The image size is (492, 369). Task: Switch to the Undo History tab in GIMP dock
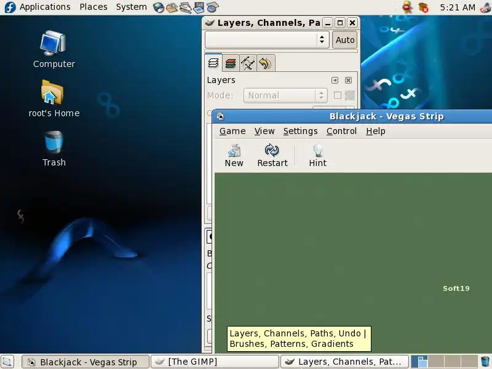pos(266,63)
